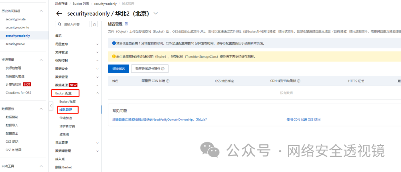Focus the 请输入内容 search field
The image size is (401, 172).
[72, 24]
